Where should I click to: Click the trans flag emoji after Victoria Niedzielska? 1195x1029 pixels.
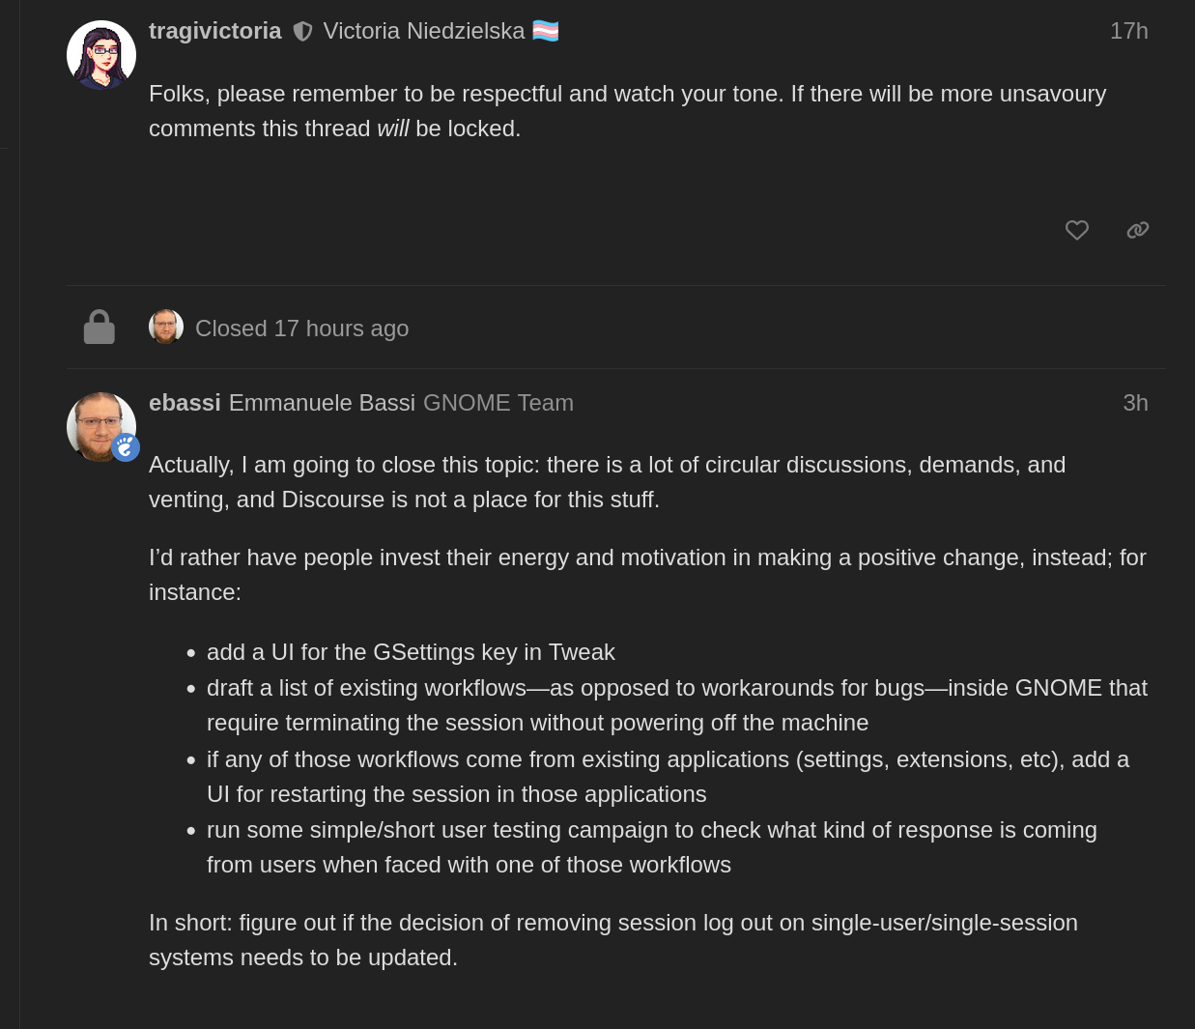(x=546, y=31)
